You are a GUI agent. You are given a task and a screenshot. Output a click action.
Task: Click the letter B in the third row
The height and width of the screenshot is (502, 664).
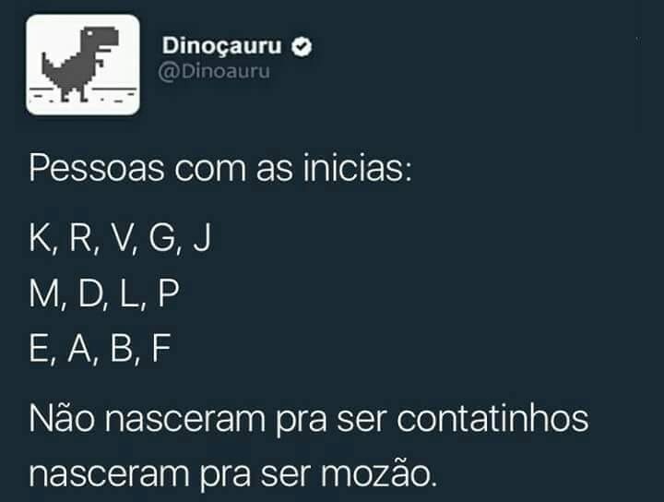122,348
